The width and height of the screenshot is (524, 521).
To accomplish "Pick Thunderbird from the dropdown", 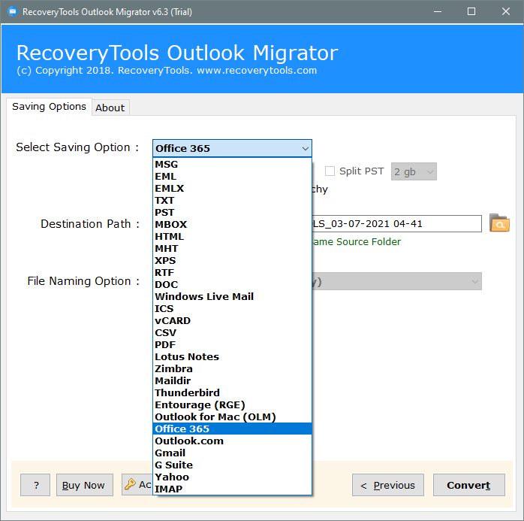I will point(232,393).
